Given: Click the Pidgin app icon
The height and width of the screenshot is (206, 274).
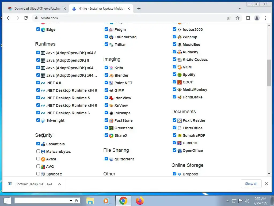Looking at the screenshot, I should click(111, 30).
